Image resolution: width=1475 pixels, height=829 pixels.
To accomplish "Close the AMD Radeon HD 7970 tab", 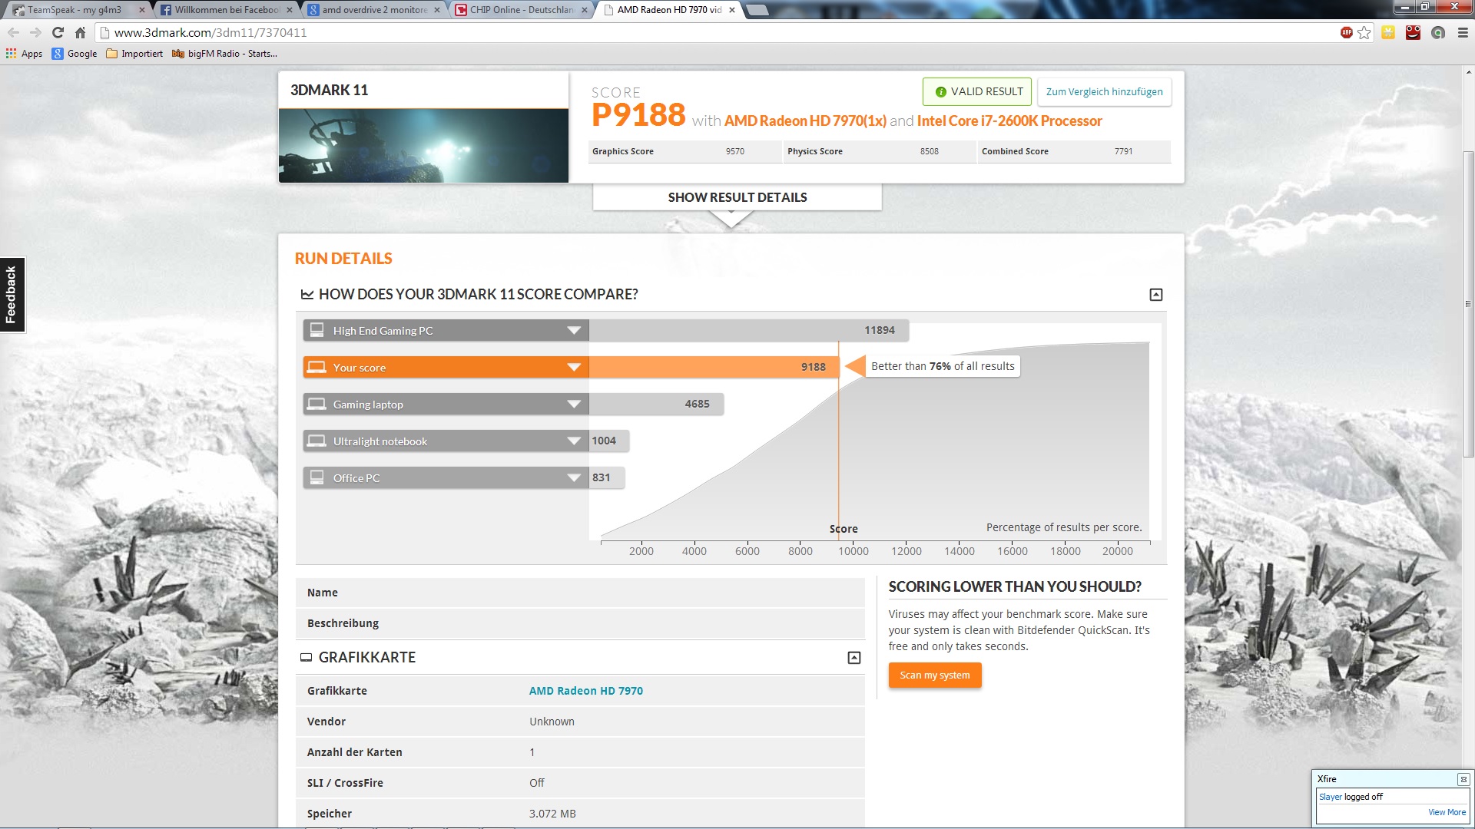I will click(732, 10).
